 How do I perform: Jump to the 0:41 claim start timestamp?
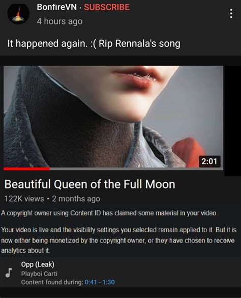pos(91,282)
